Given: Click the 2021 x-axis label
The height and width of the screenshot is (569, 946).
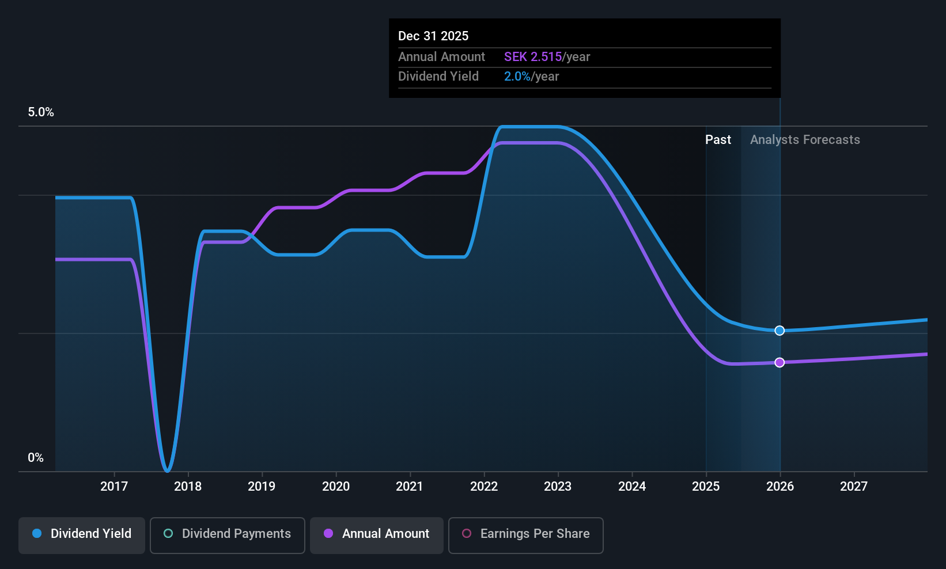Looking at the screenshot, I should pos(410,487).
